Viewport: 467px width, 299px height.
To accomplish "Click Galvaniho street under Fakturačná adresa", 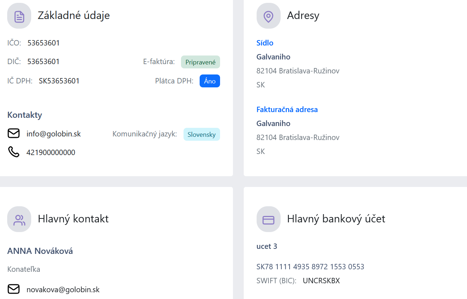I will [273, 124].
